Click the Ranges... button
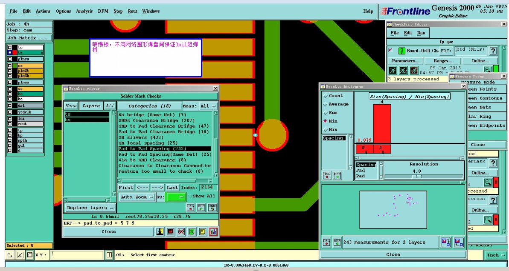The height and width of the screenshot is (271, 509). 443,61
